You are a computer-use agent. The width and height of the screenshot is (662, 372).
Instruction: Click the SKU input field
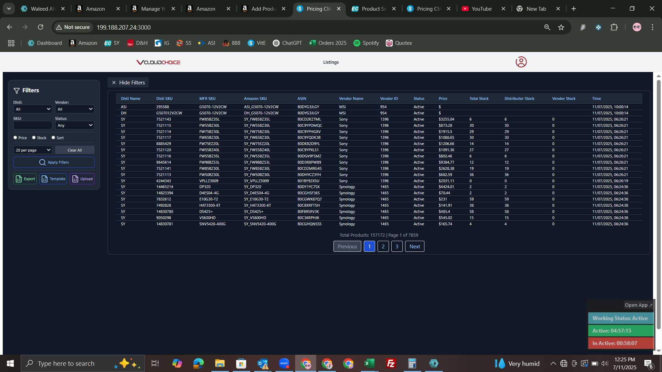[33, 125]
